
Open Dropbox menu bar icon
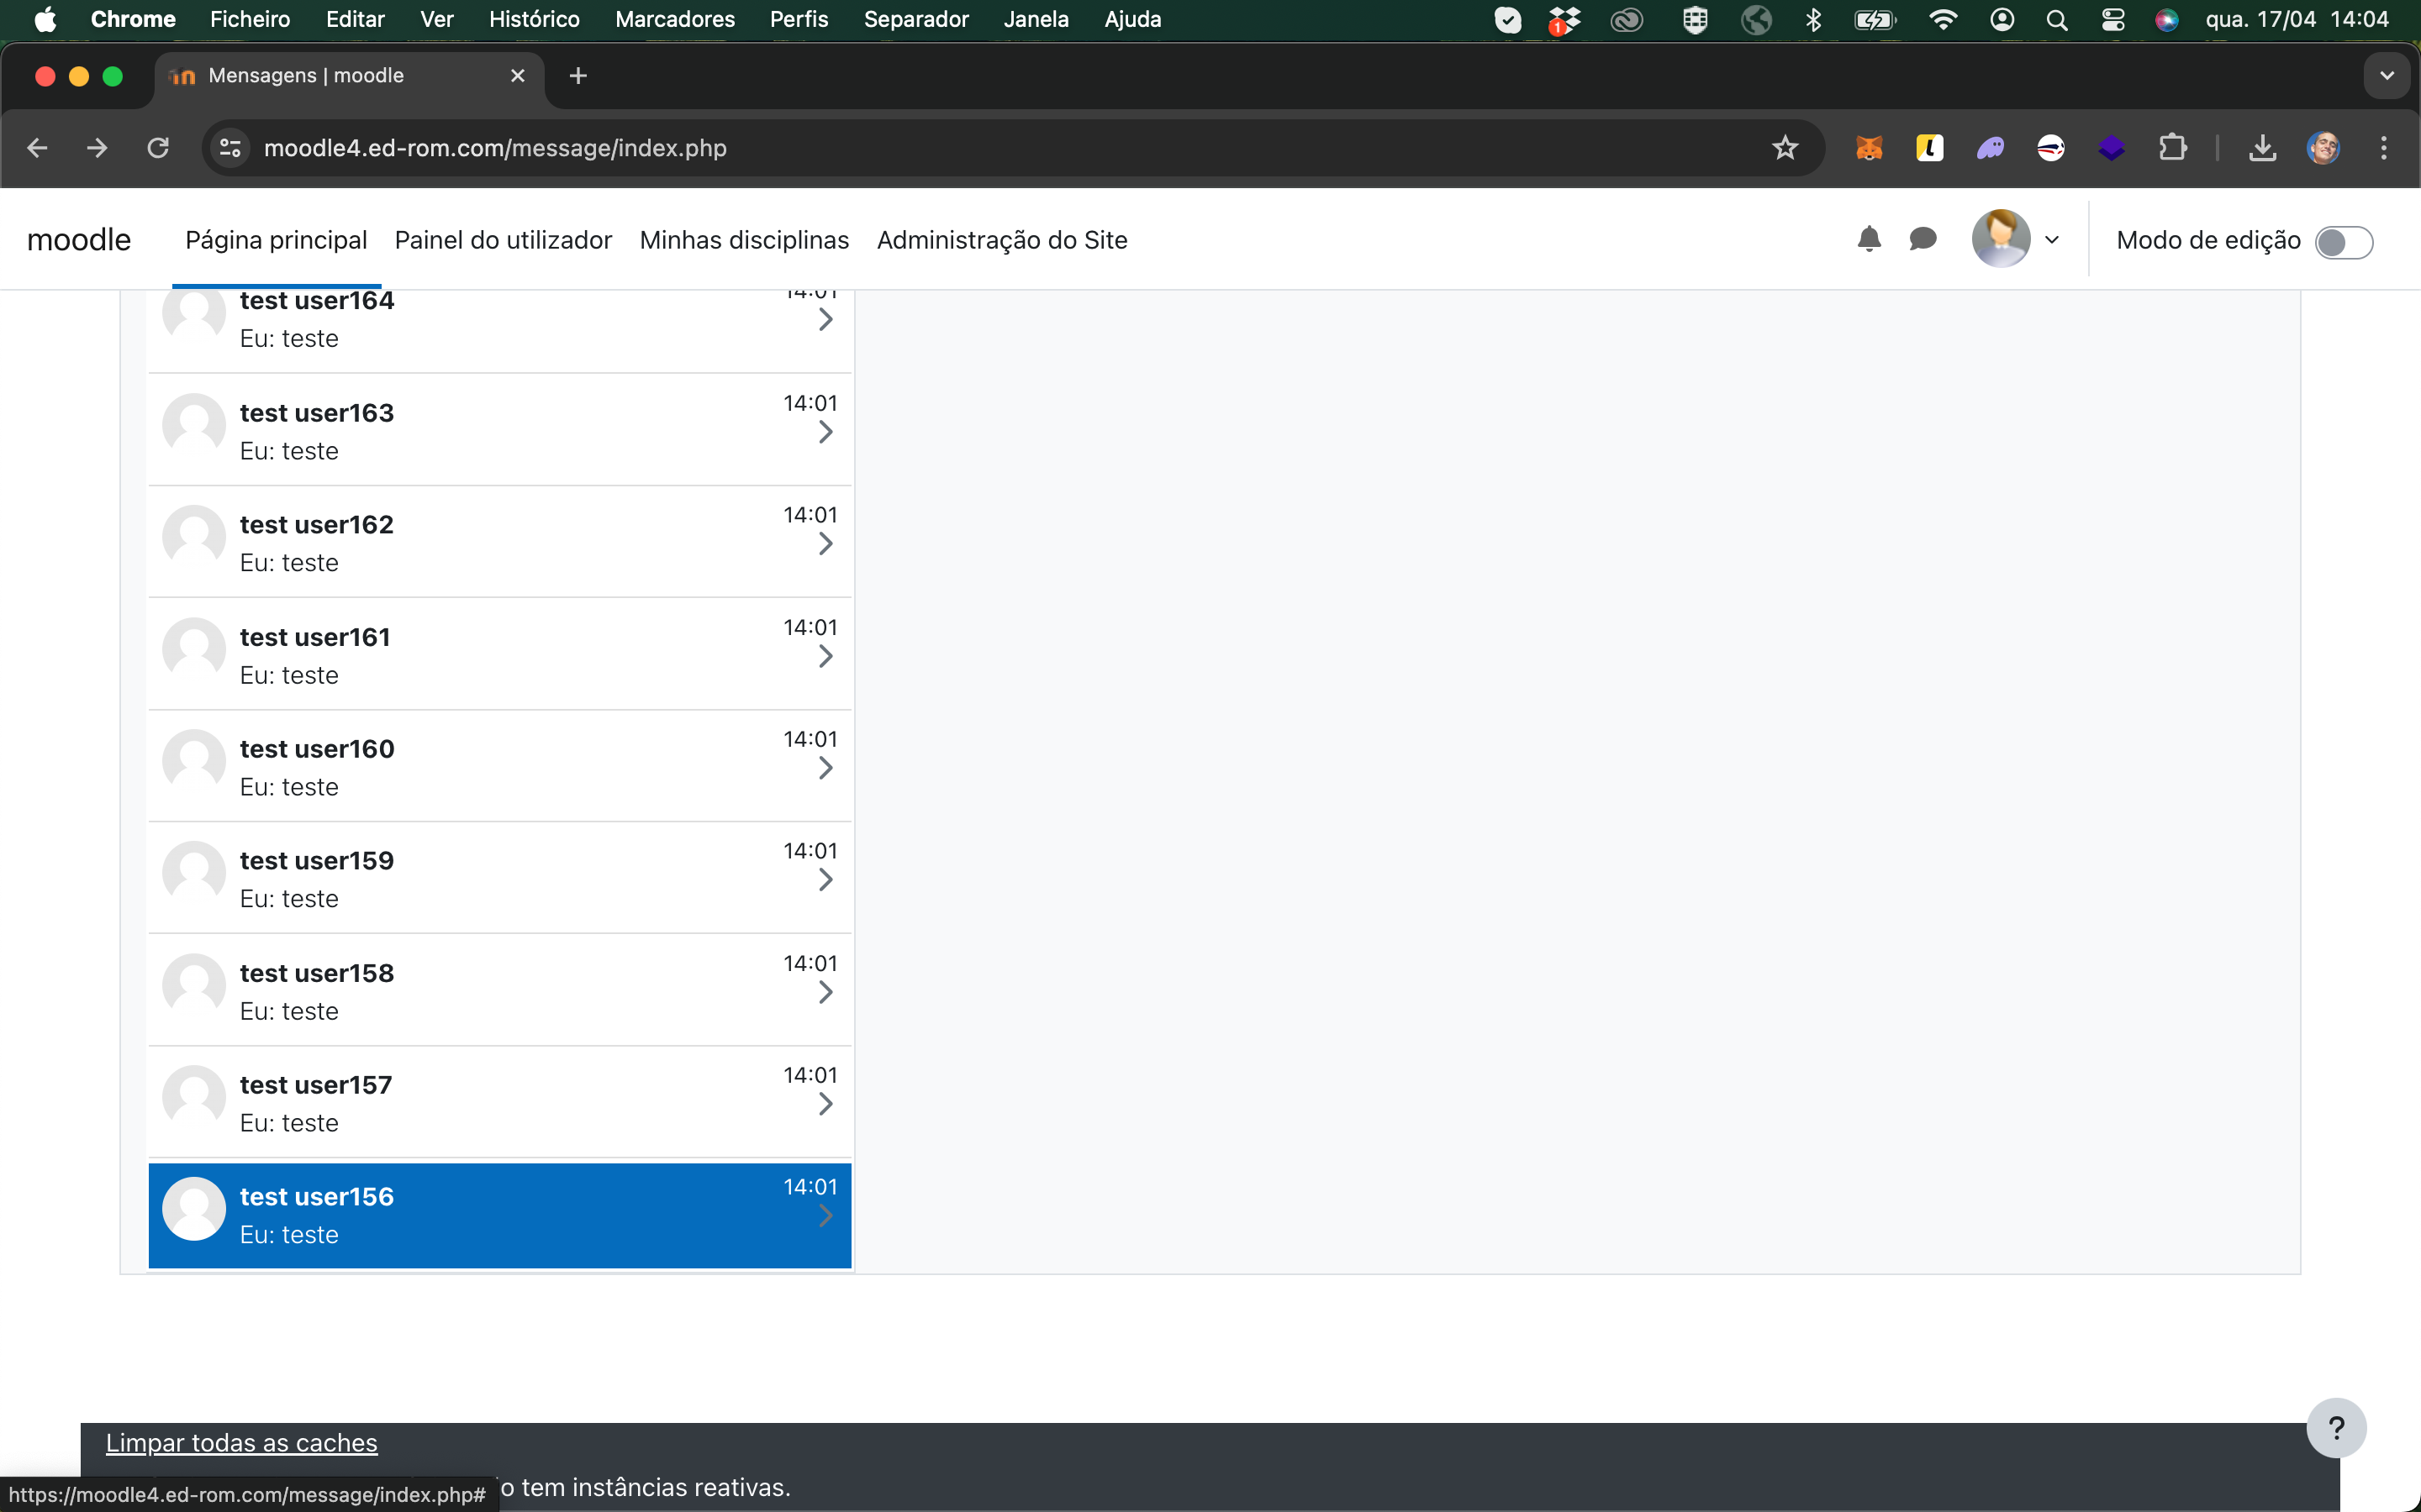tap(1564, 19)
